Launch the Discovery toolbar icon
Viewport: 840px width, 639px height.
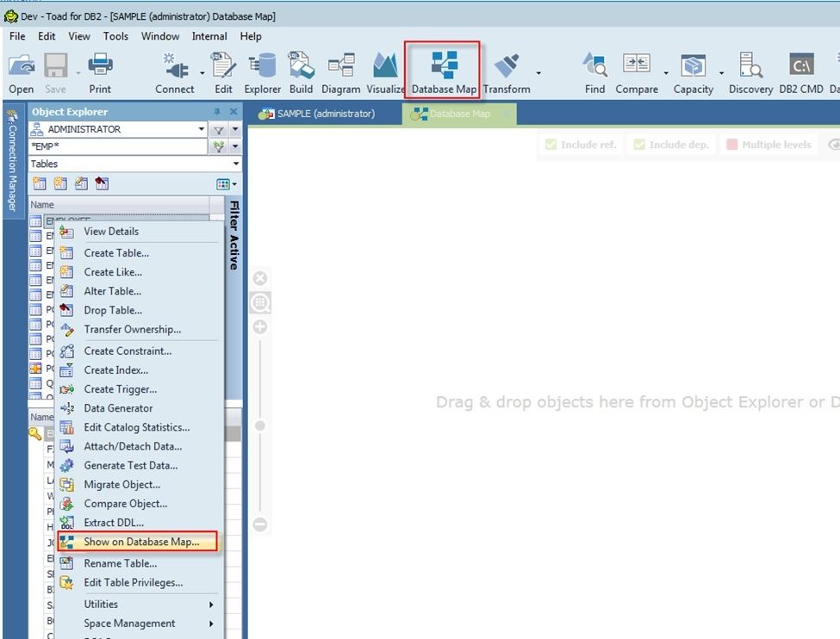pos(750,65)
